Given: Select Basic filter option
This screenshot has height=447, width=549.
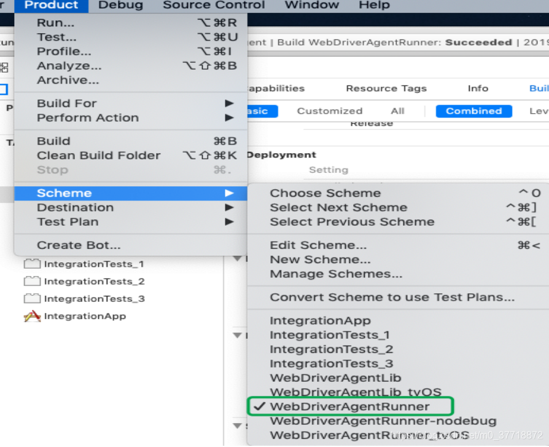Looking at the screenshot, I should tap(263, 111).
